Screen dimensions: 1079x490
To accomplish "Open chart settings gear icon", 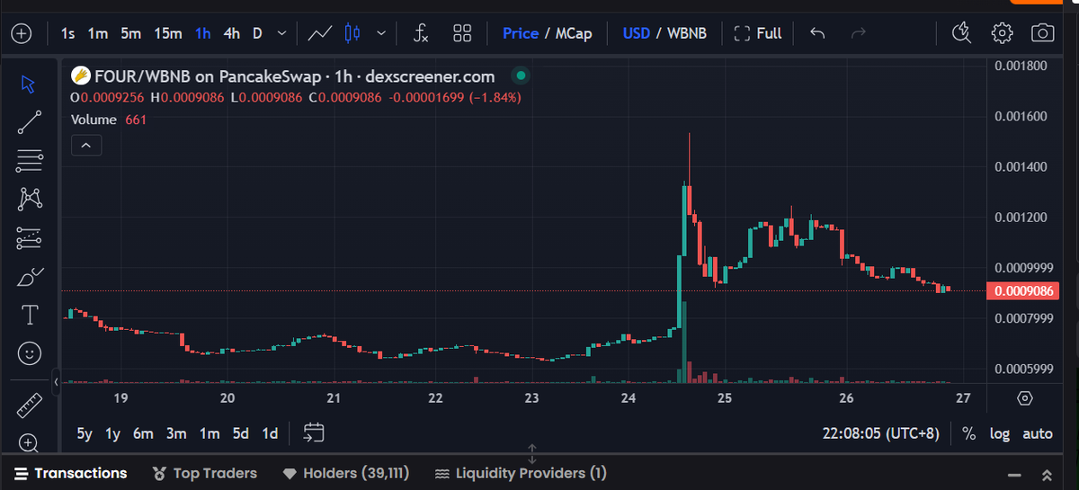I will tap(1002, 33).
